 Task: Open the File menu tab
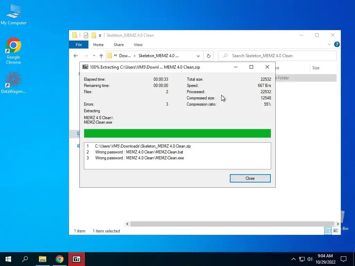click(79, 45)
